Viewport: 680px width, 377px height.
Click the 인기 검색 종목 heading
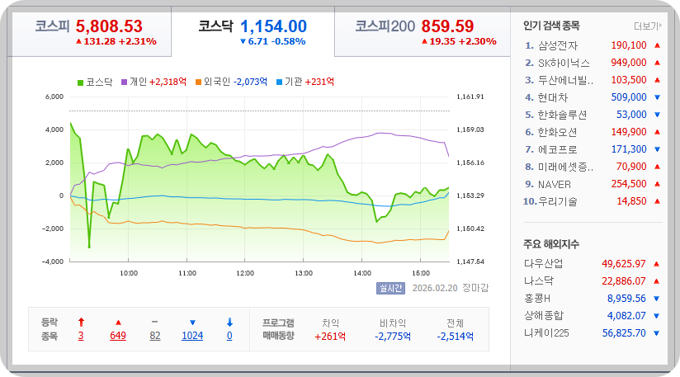click(551, 26)
